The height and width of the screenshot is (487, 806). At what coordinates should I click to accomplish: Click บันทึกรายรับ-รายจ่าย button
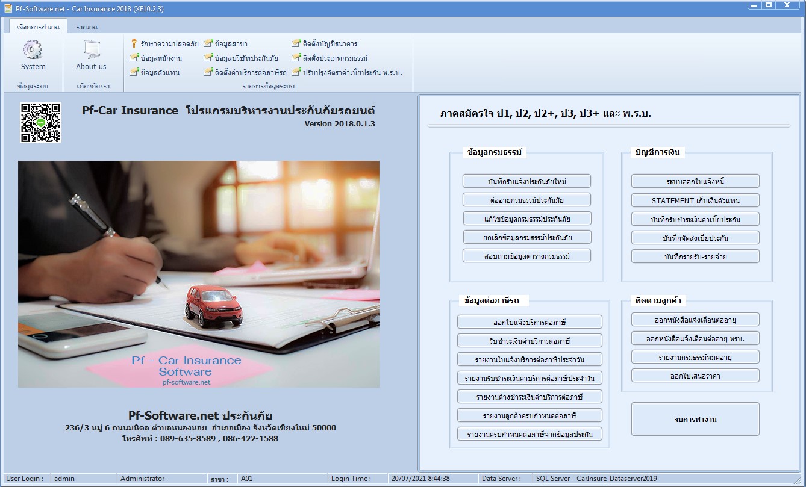tap(695, 256)
